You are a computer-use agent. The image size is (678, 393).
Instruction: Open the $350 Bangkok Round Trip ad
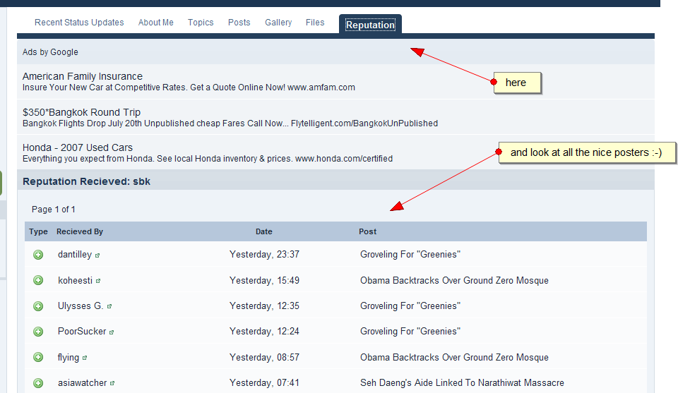point(81,112)
